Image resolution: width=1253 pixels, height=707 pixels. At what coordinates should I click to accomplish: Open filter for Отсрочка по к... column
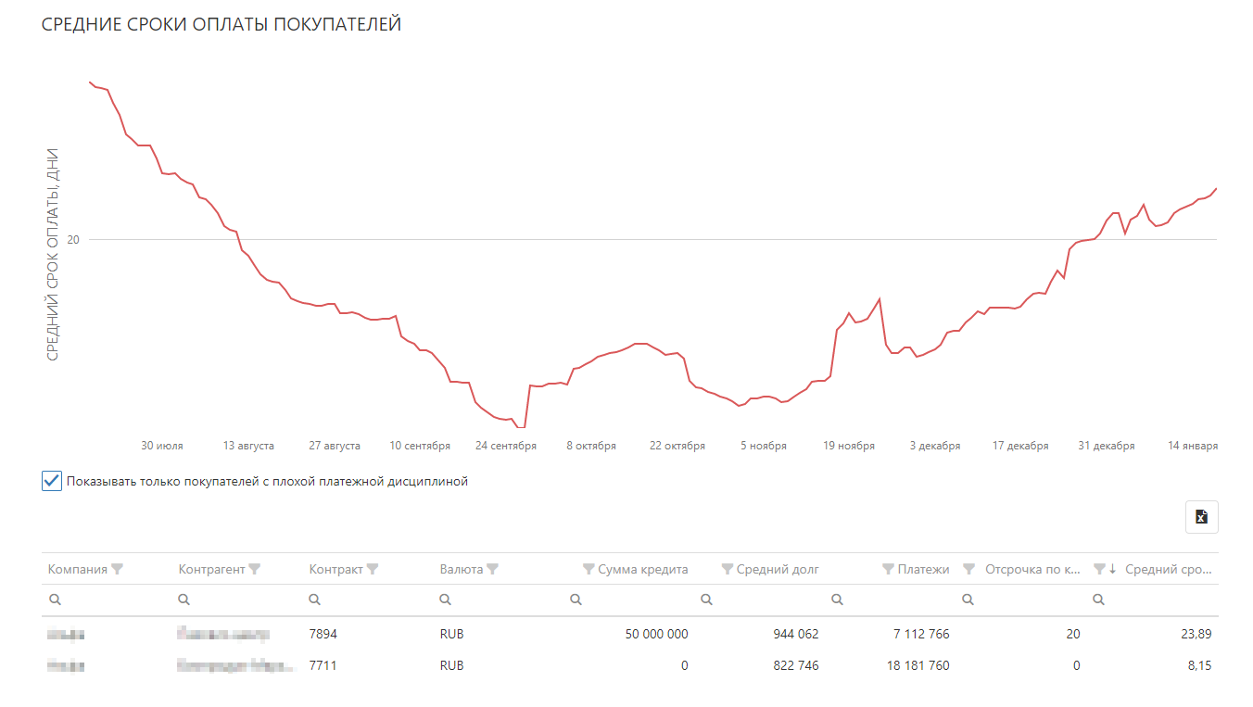click(969, 569)
